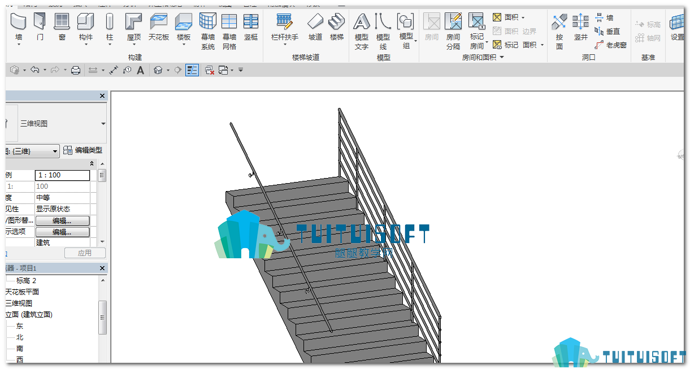Click the 幕墙网格 curtain grid tool
Screen dimensions: 690x369
[229, 31]
